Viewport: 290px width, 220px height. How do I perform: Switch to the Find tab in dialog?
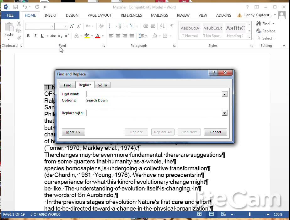67,85
